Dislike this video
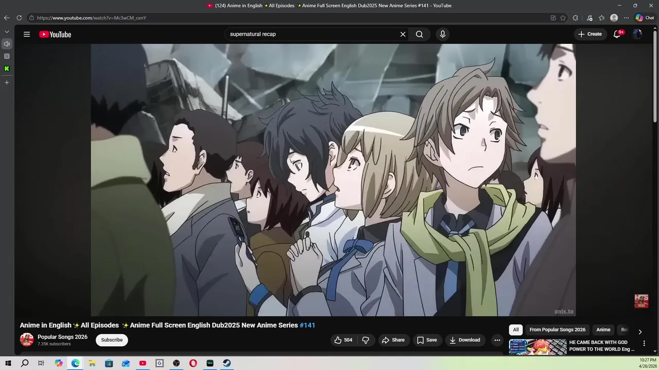659x370 pixels. pyautogui.click(x=366, y=340)
